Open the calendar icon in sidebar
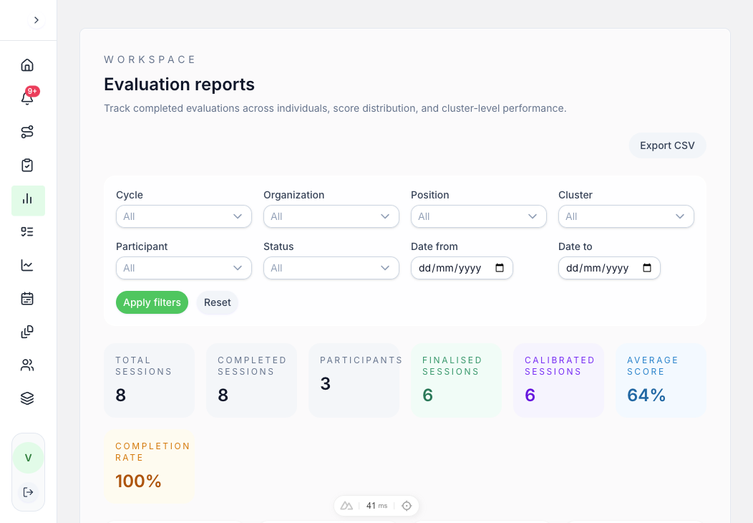This screenshot has height=523, width=753. click(x=27, y=299)
